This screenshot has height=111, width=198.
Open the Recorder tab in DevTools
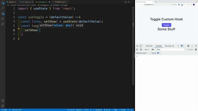pyautogui.click(x=169, y=46)
